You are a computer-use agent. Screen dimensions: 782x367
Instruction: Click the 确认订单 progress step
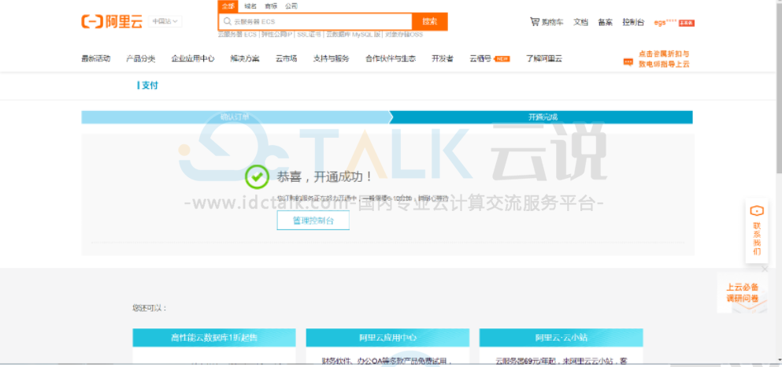[235, 117]
